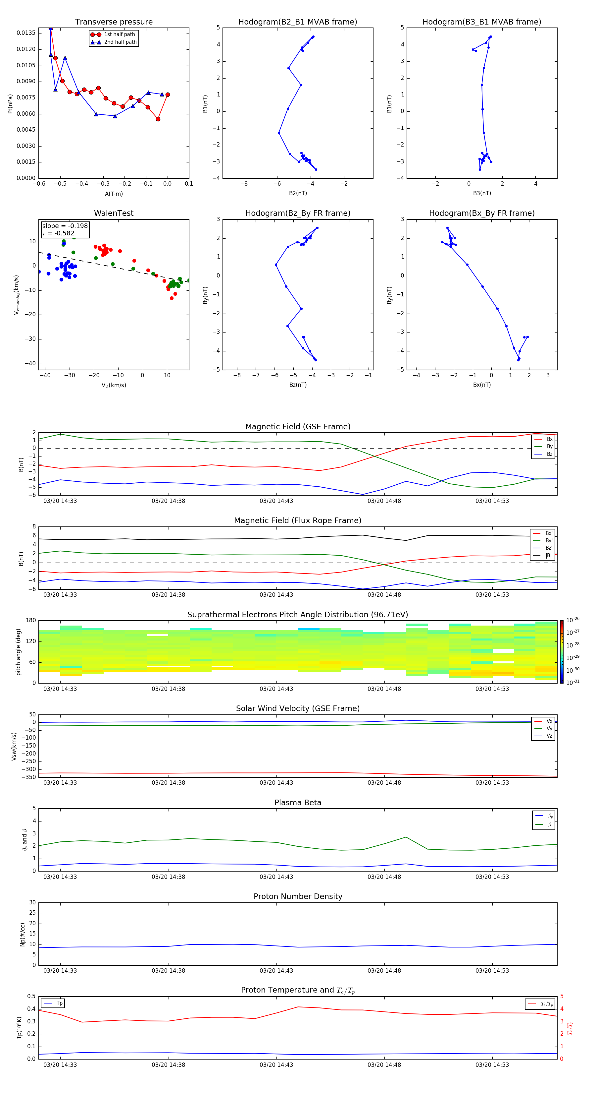This screenshot has height=1094, width=596.
Task: Click the '|B|' entry in Flux Rope legend
Action: (x=543, y=556)
